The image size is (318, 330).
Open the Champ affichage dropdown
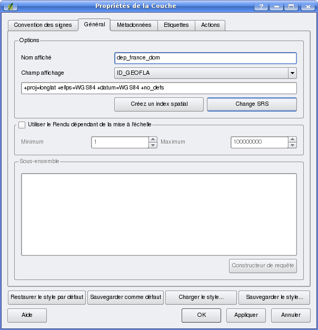(x=292, y=73)
